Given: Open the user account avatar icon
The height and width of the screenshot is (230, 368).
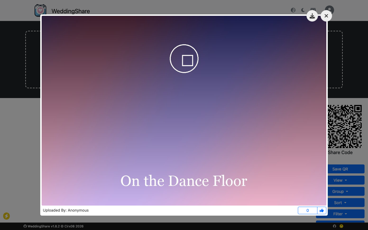Looking at the screenshot, I should pos(329,10).
